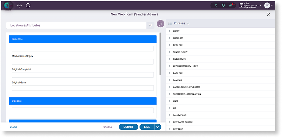Open the Save options dropdown arrow

pyautogui.click(x=158, y=127)
